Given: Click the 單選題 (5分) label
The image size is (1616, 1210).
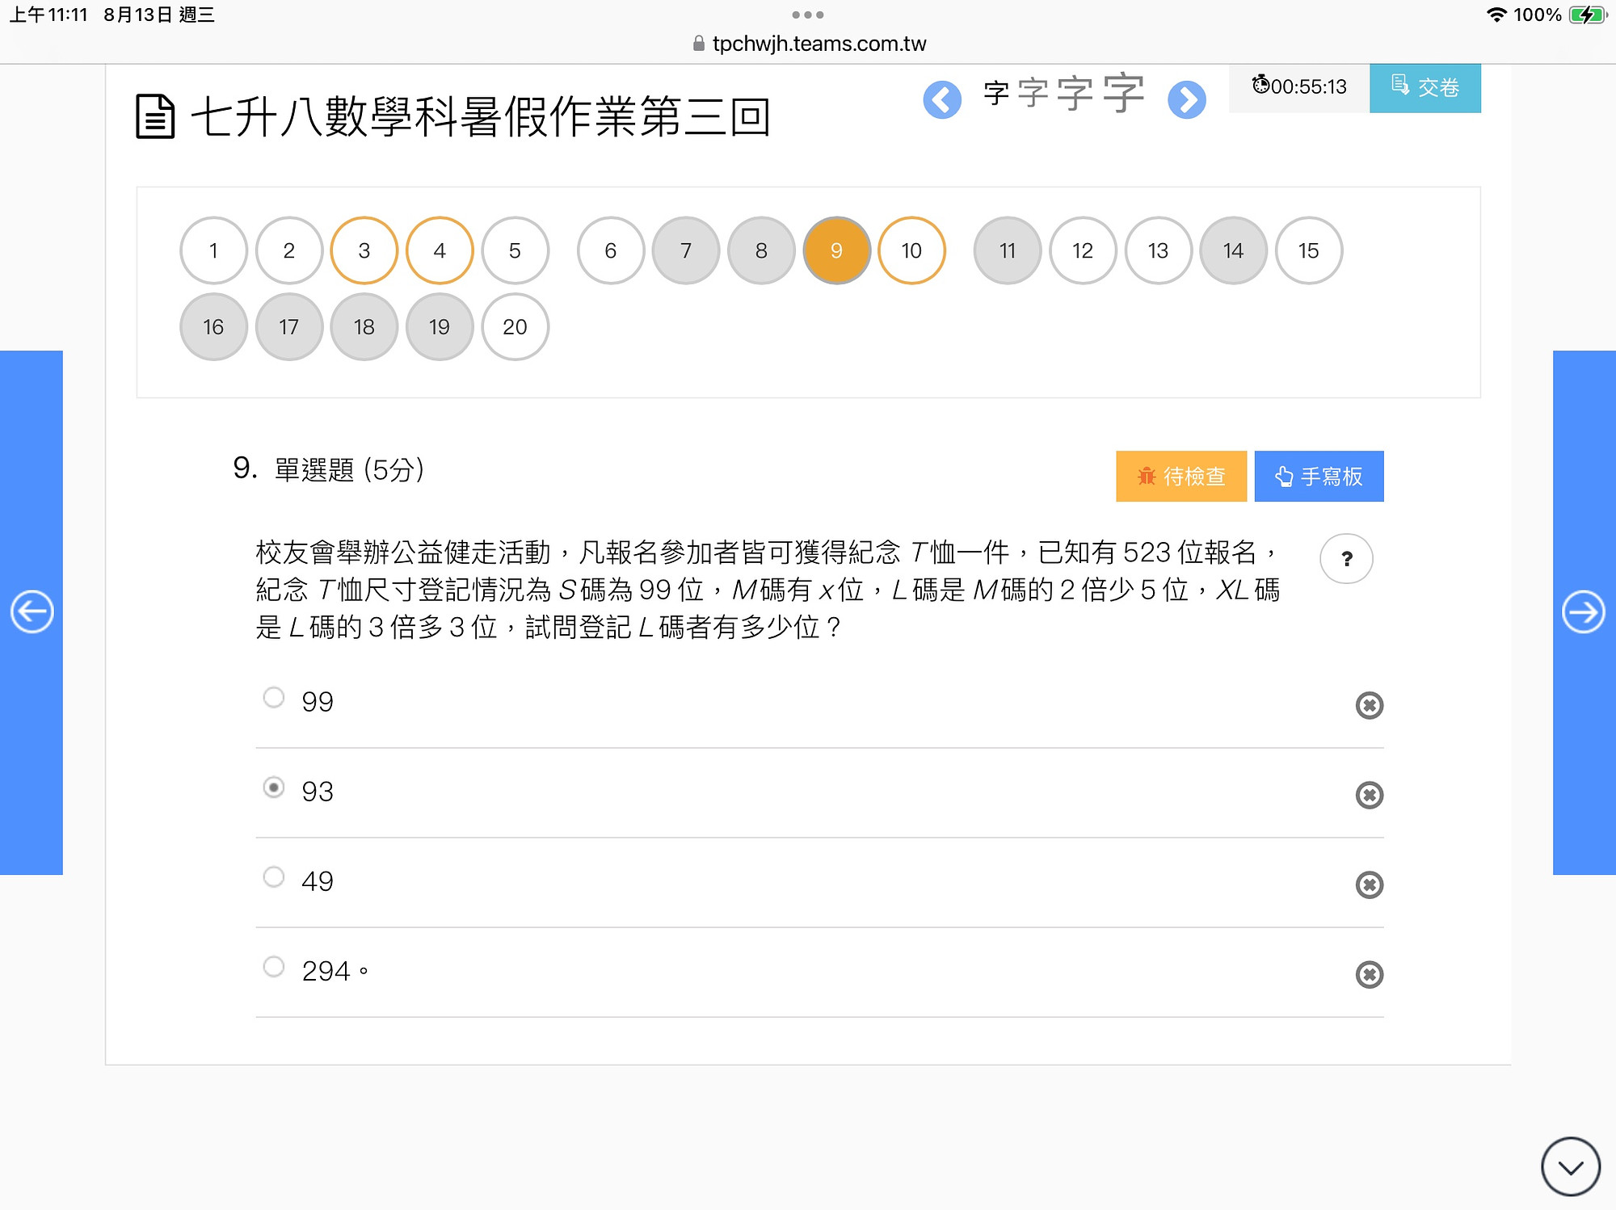Looking at the screenshot, I should 349,469.
